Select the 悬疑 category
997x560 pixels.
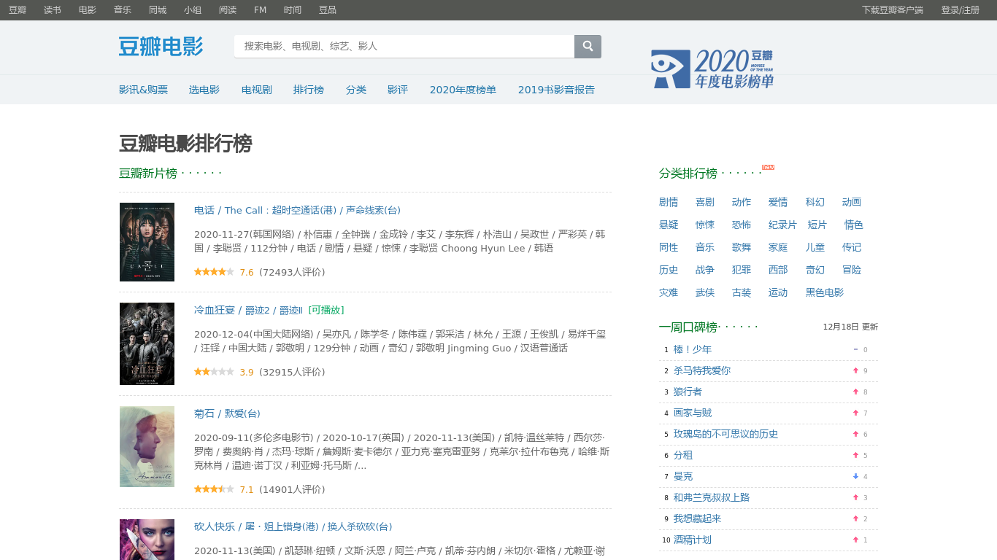pos(669,225)
